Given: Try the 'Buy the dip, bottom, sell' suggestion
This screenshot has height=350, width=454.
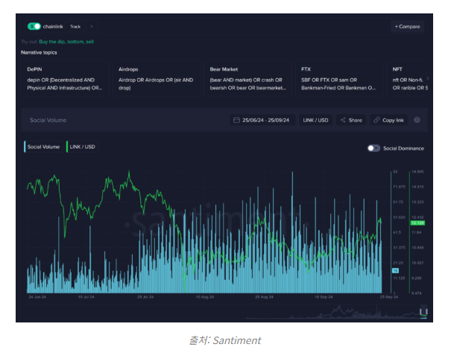Looking at the screenshot, I should pyautogui.click(x=66, y=42).
